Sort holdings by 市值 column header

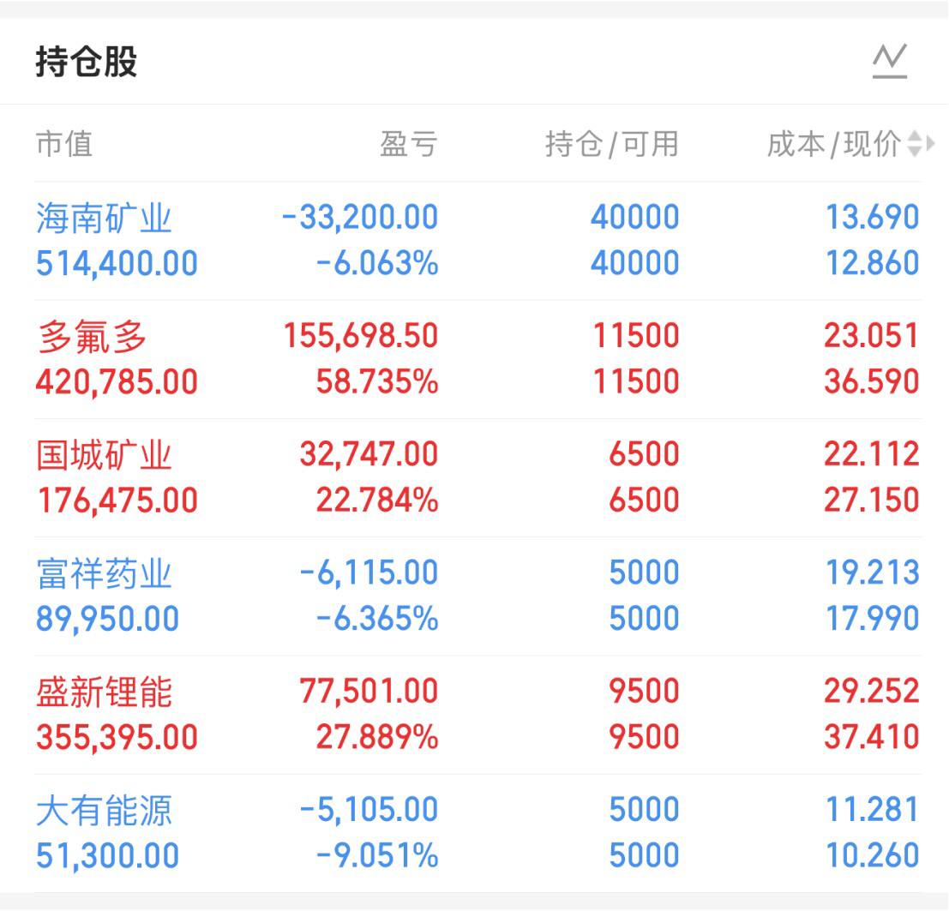click(64, 144)
